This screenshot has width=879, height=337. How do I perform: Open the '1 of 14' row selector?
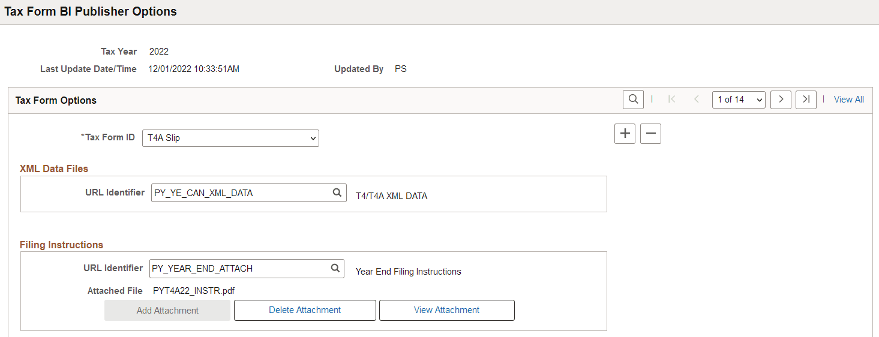click(x=739, y=100)
